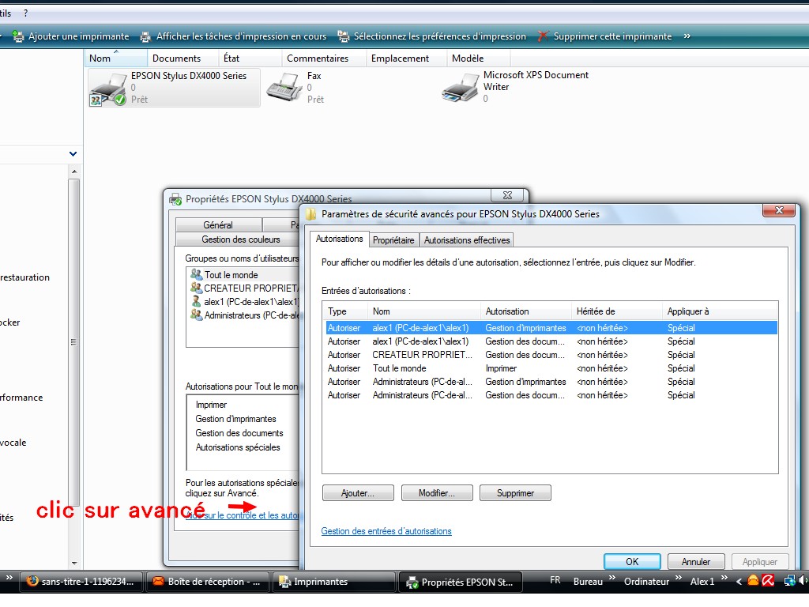The width and height of the screenshot is (809, 607).
Task: Click the Emplacement column header
Action: pos(407,58)
